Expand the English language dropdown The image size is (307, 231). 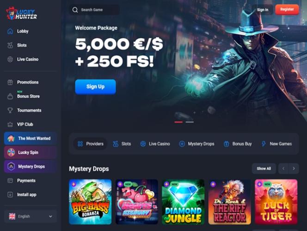point(31,217)
